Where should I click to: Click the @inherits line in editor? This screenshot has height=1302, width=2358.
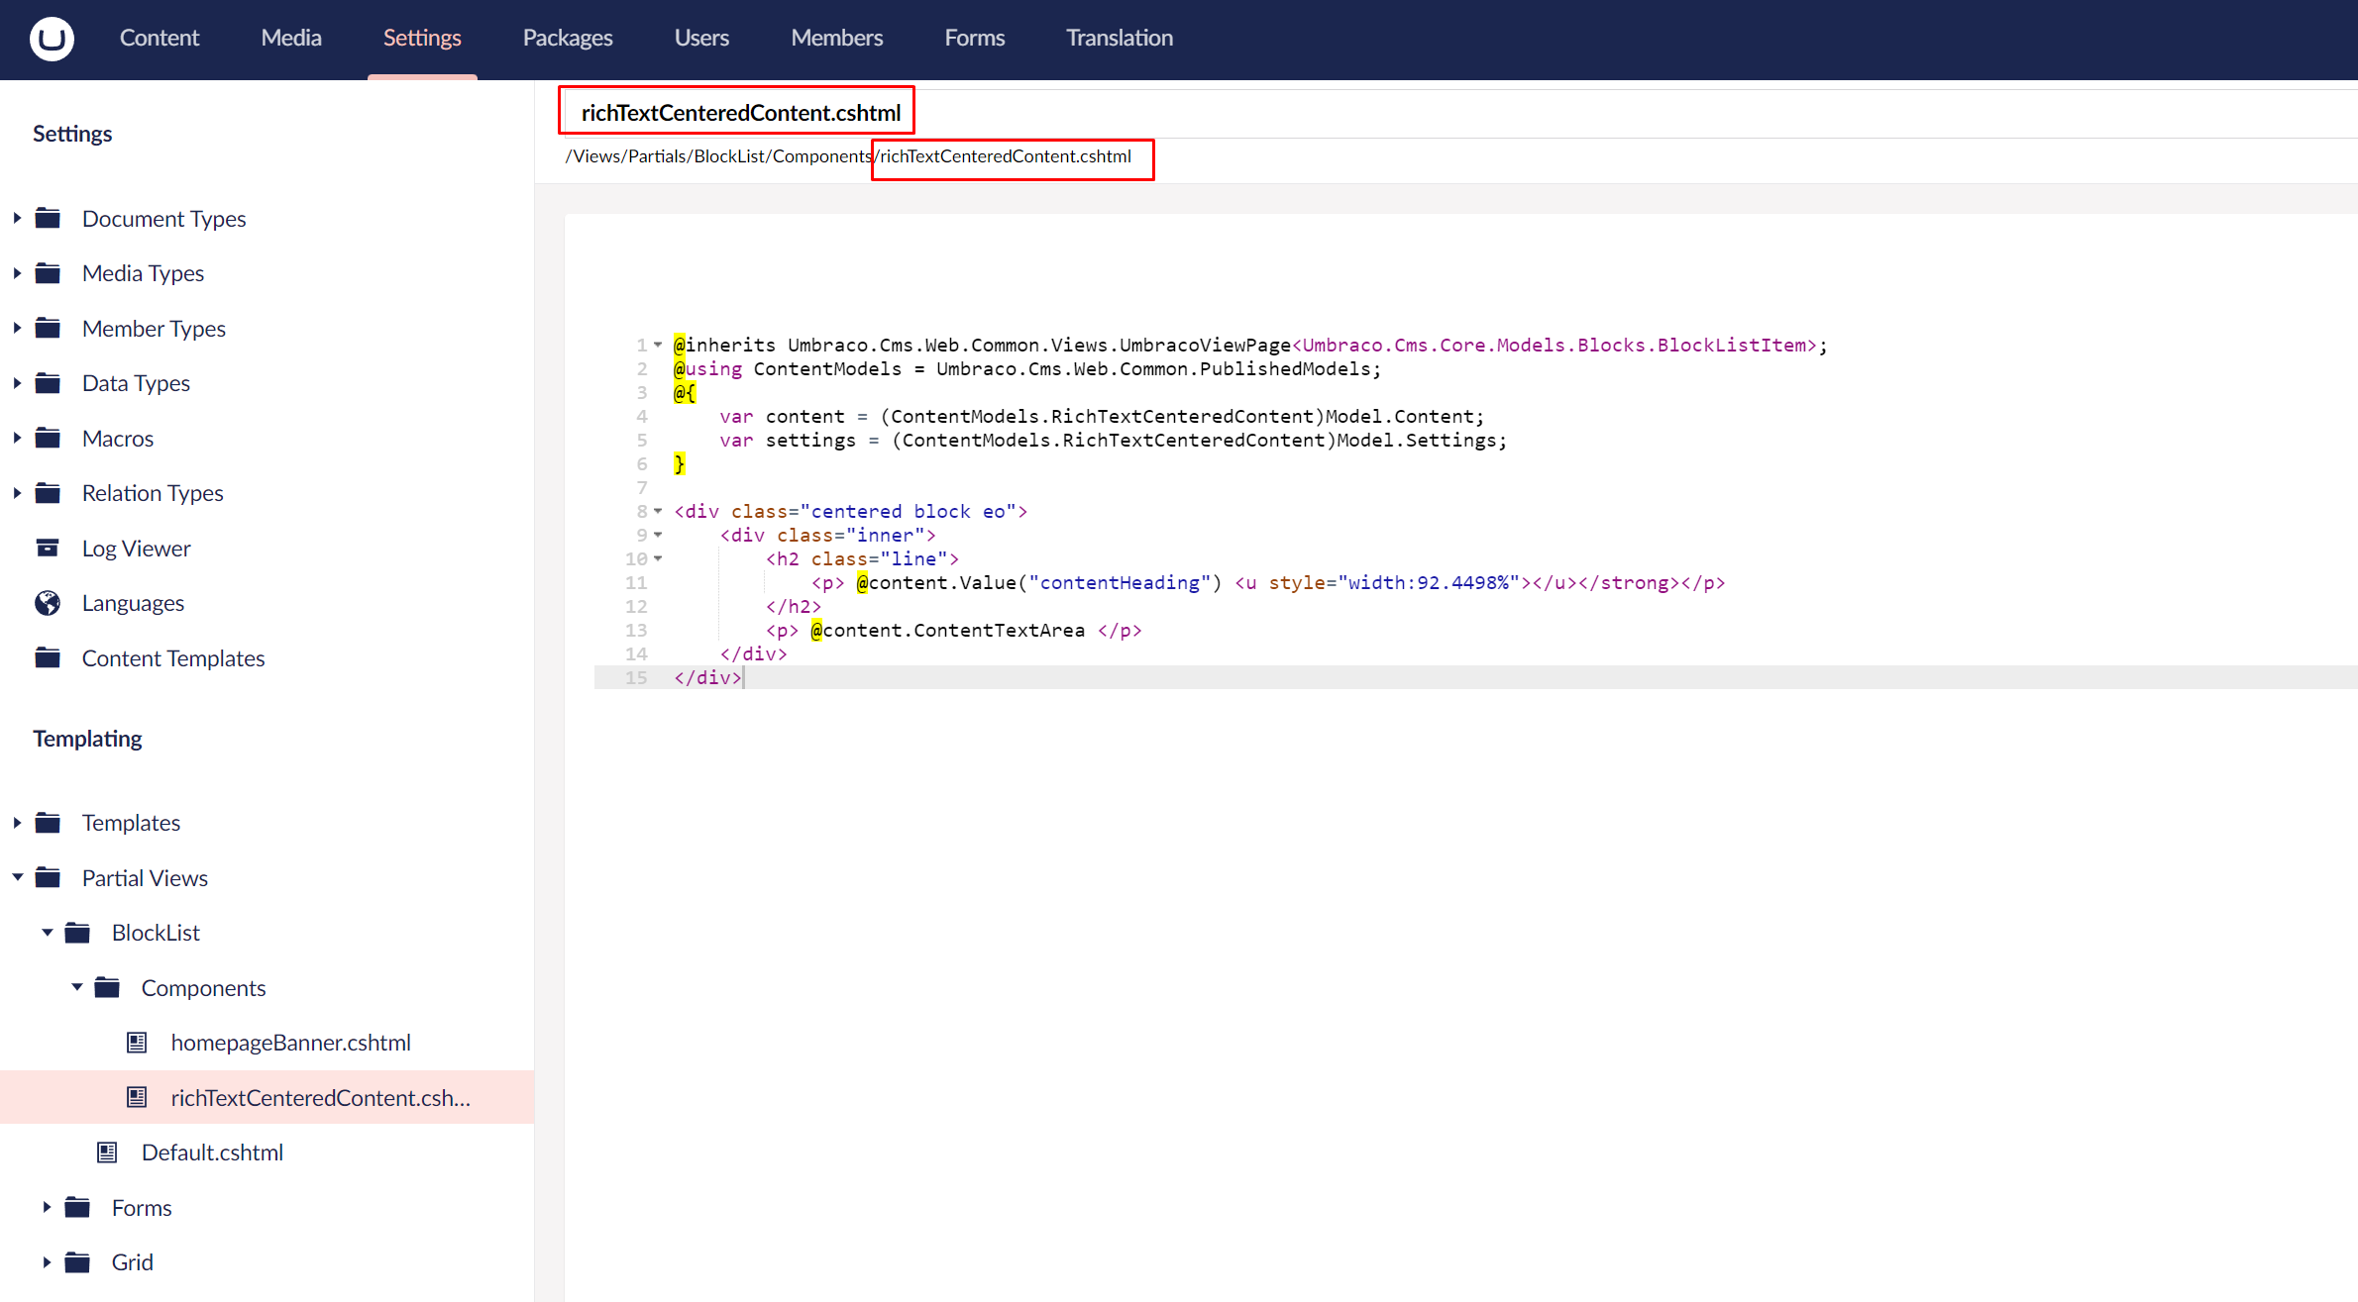(1250, 345)
